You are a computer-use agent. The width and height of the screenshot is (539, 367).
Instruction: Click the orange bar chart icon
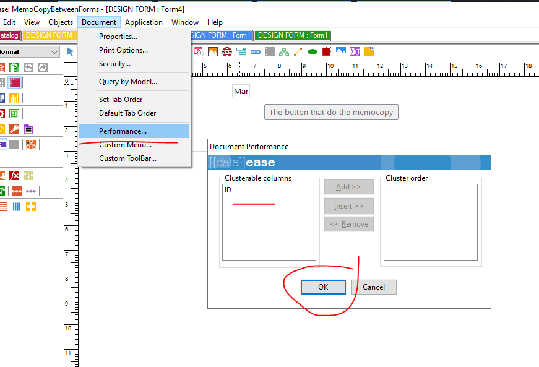tap(14, 98)
